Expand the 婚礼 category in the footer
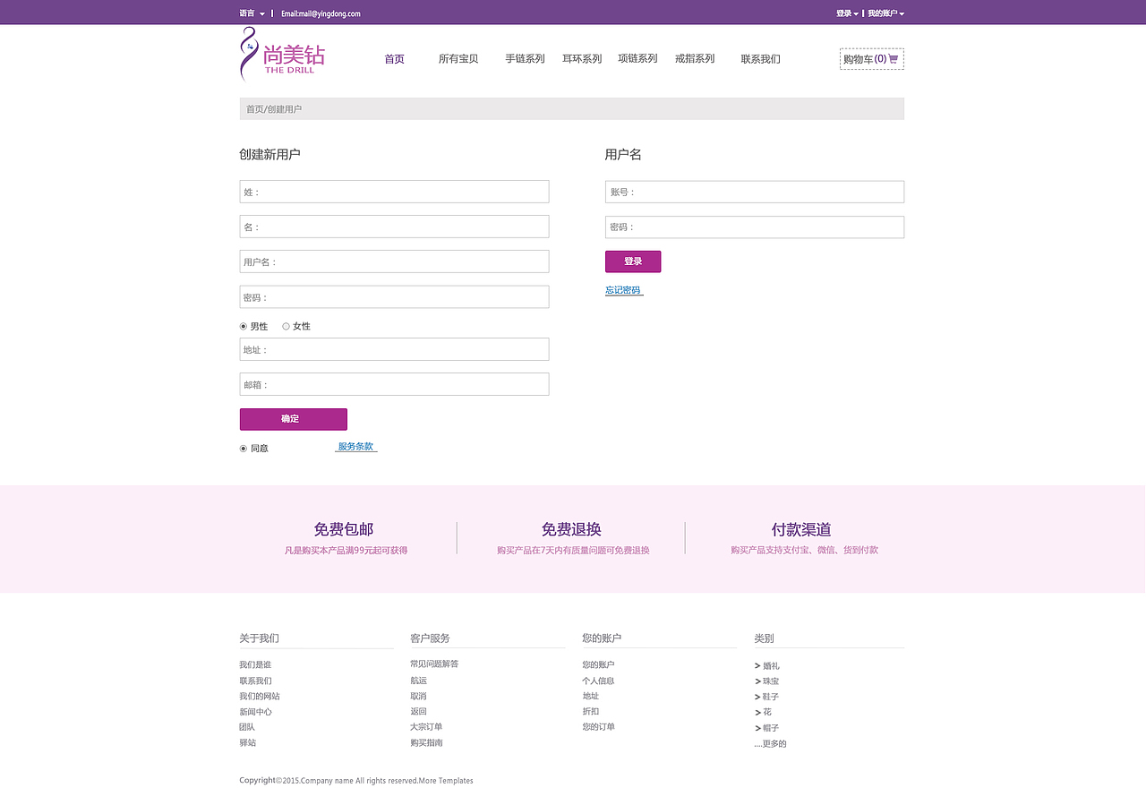Image resolution: width=1146 pixels, height=805 pixels. [771, 665]
